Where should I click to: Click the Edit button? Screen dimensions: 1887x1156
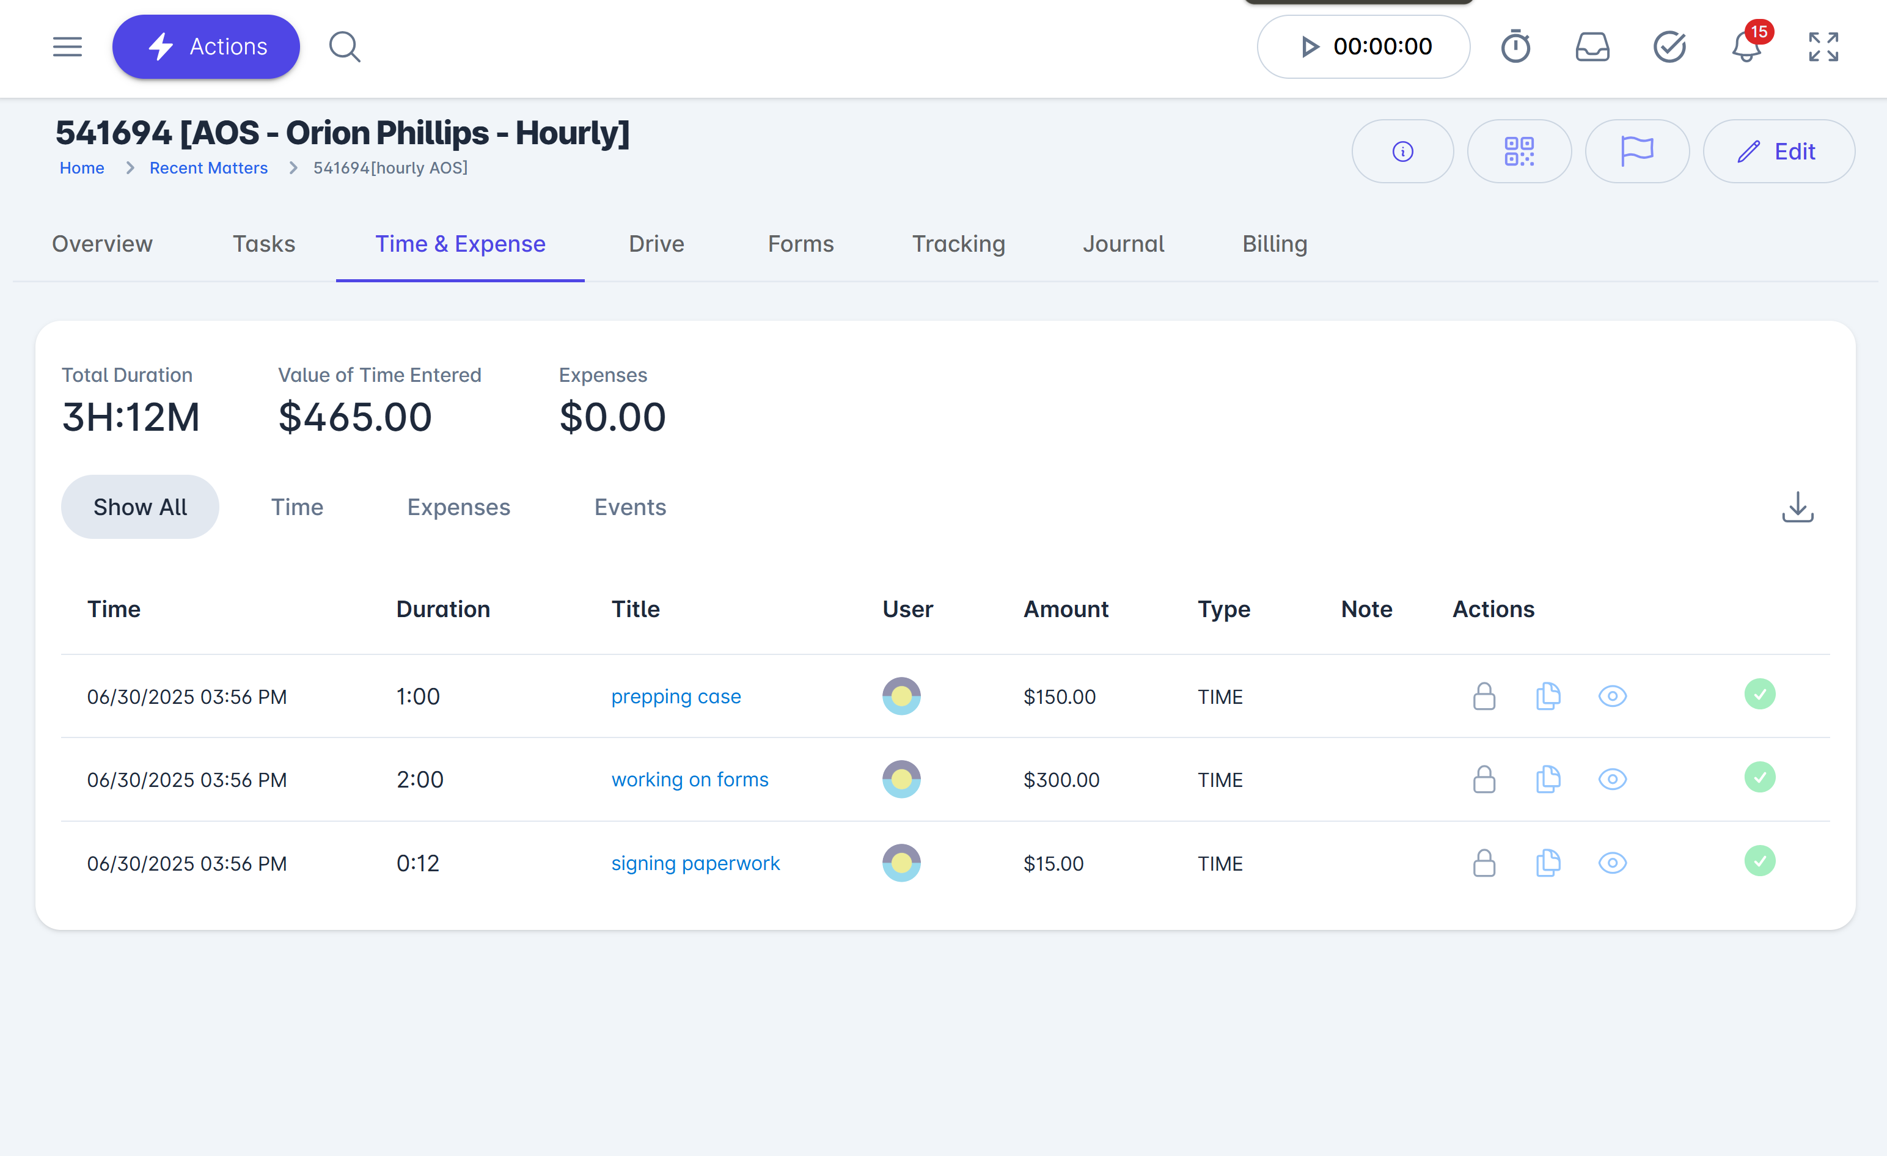(x=1778, y=152)
